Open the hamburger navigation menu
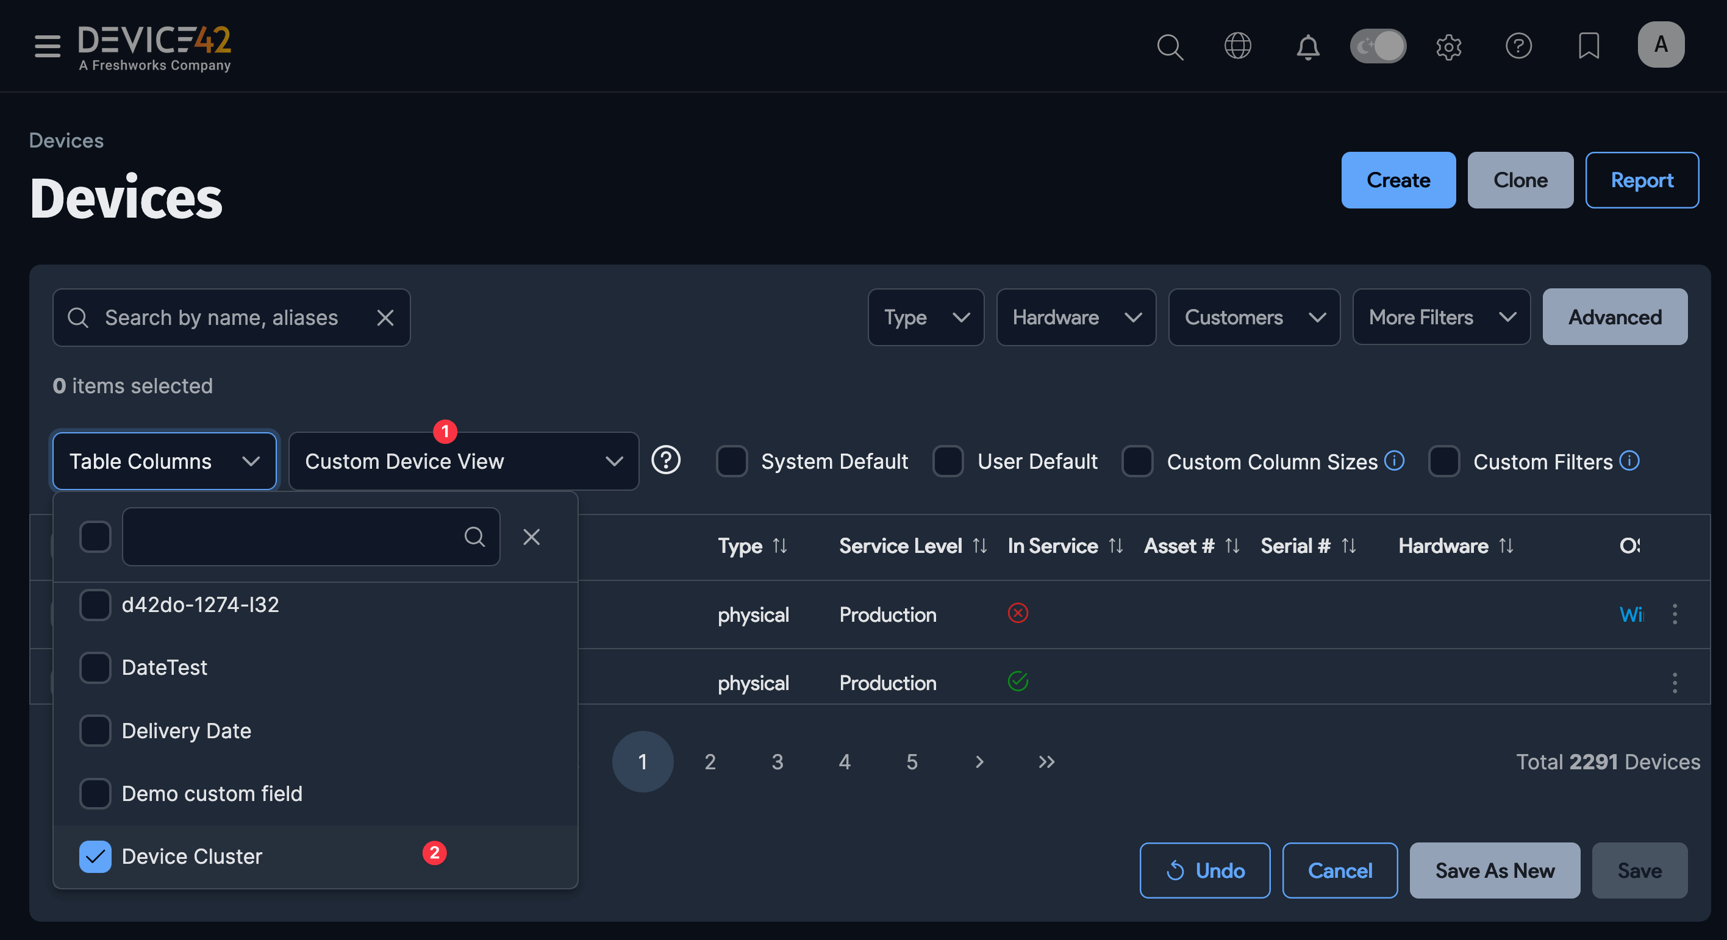1727x940 pixels. tap(47, 46)
